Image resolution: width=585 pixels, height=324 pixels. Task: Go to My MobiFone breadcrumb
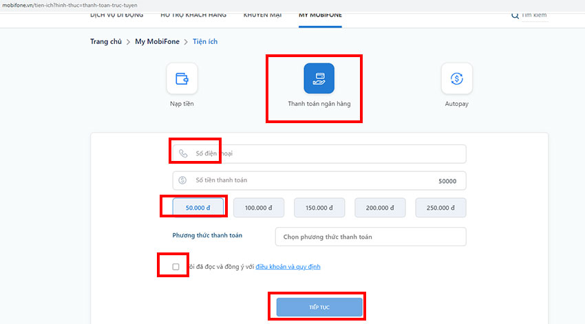[157, 41]
